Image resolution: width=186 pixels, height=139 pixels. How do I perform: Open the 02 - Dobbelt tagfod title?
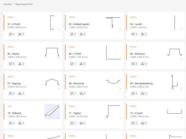(x=79, y=24)
